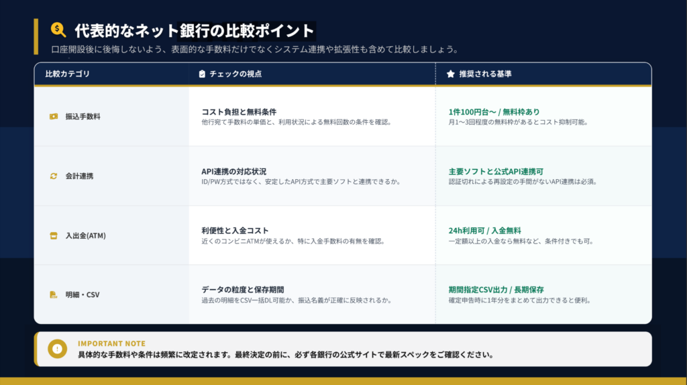Click the magnifier dollar icon beside the title
The height and width of the screenshot is (385, 687).
(58, 30)
